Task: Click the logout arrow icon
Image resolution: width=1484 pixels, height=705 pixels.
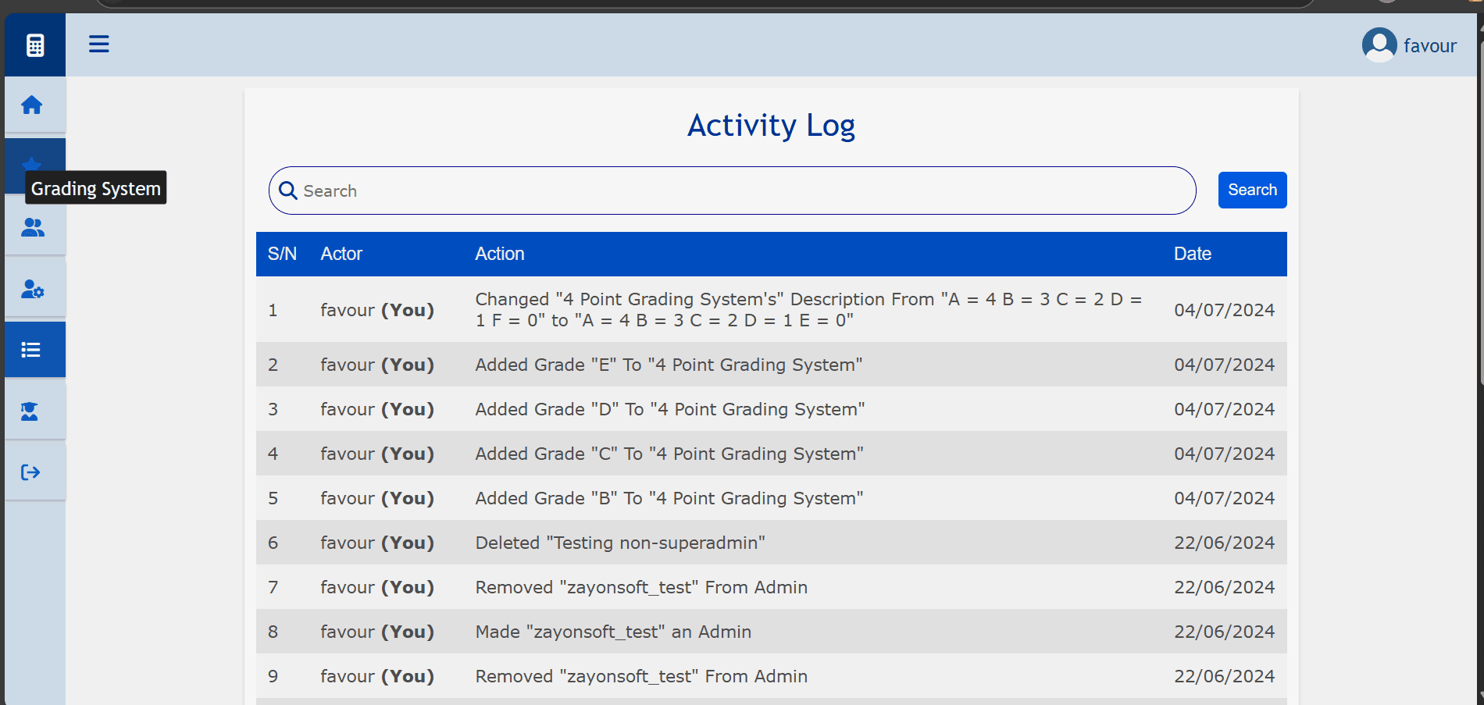Action: (30, 472)
